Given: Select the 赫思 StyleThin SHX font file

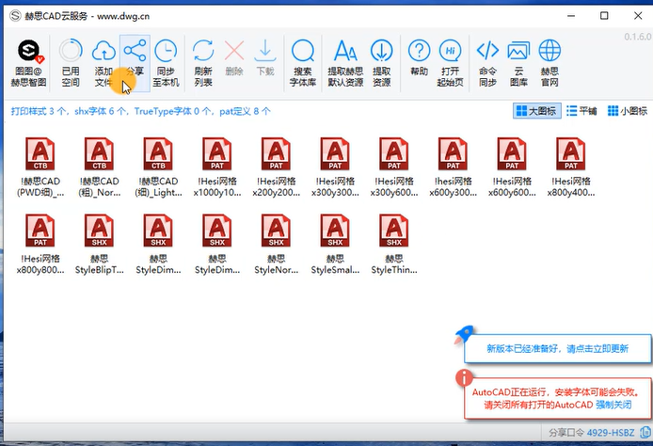Looking at the screenshot, I should tap(394, 245).
